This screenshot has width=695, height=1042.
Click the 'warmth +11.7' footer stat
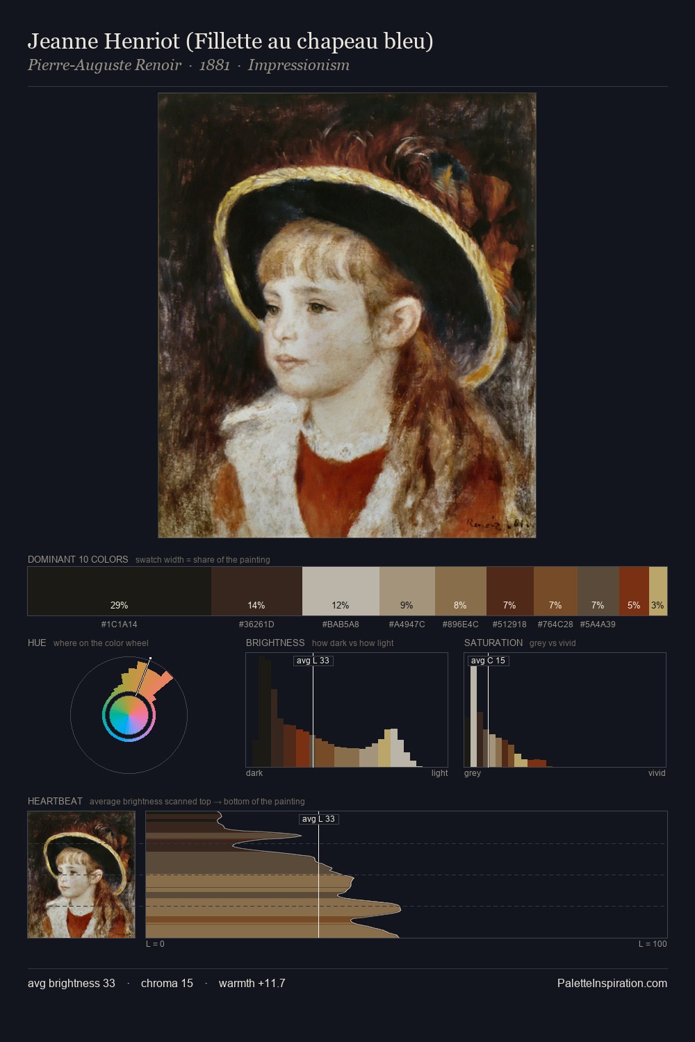point(252,984)
